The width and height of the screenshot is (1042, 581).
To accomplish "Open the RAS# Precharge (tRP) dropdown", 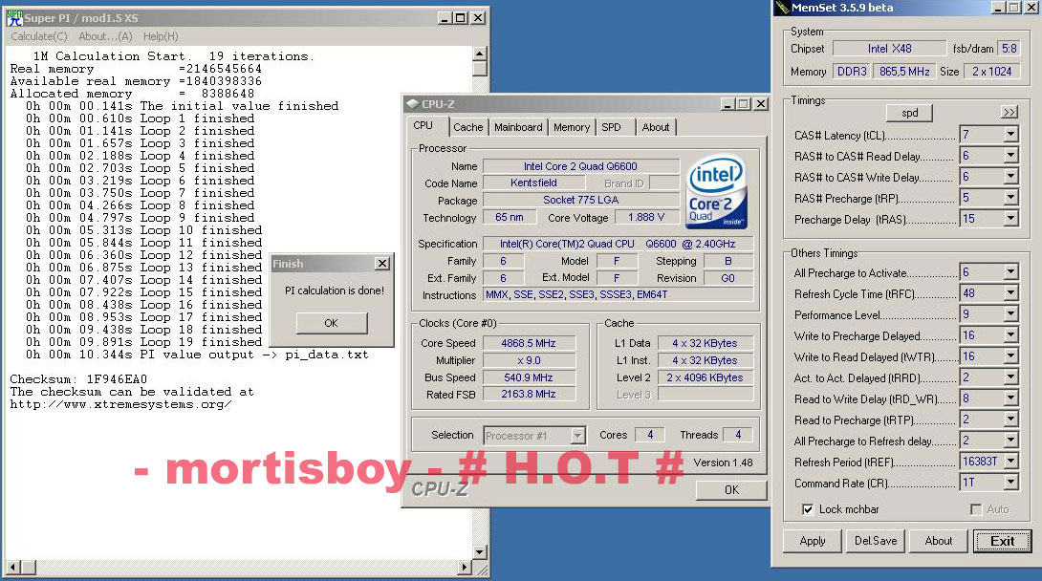I will coord(1010,198).
